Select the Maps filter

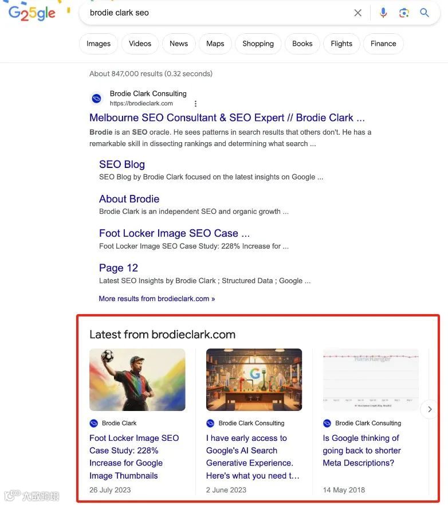tap(215, 44)
